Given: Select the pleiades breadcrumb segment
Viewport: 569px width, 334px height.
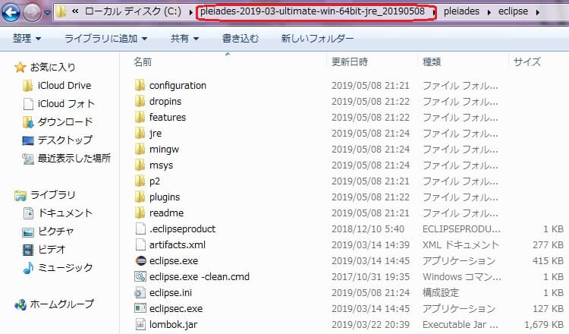Looking at the screenshot, I should (461, 11).
